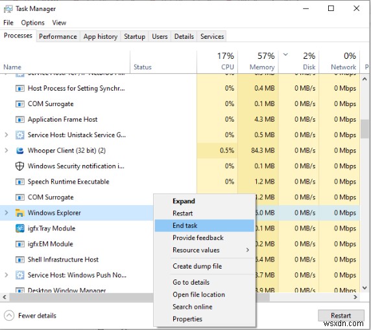
Task: Click the Host Process for Setting Synchr... icon
Action: tap(20, 89)
